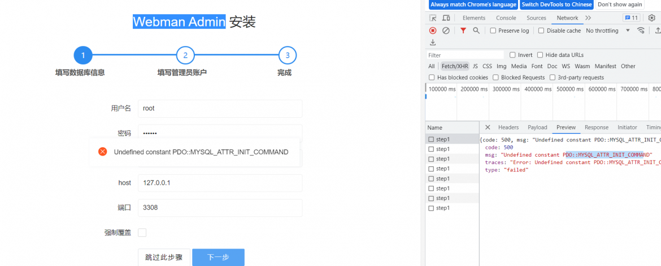Focus the 用户名 field containing root

point(220,108)
